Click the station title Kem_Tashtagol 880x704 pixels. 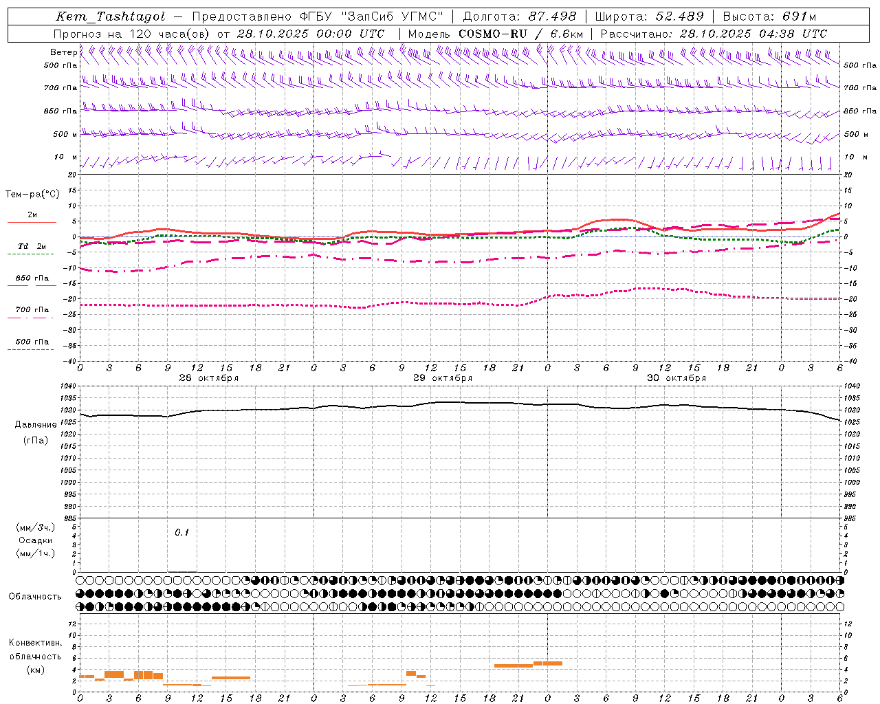click(x=111, y=16)
